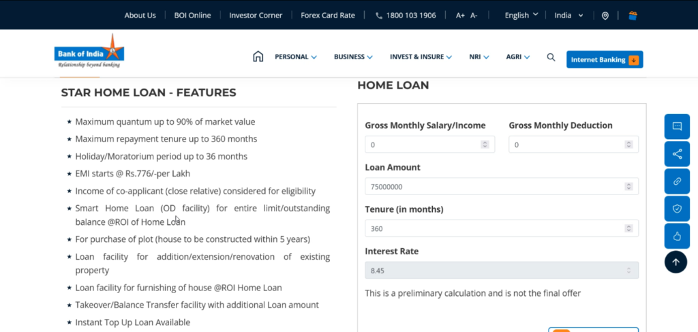This screenshot has width=698, height=332.
Task: Click 'Income of co-applicant' feature text
Action: coord(196,191)
